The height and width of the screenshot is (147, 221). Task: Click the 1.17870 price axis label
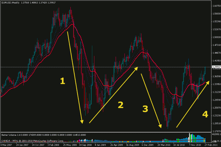(x=216, y=131)
